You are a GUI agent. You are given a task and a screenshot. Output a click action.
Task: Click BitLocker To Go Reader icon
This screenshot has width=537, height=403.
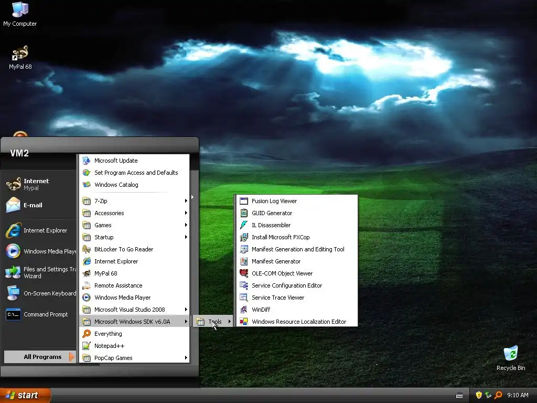(x=87, y=249)
